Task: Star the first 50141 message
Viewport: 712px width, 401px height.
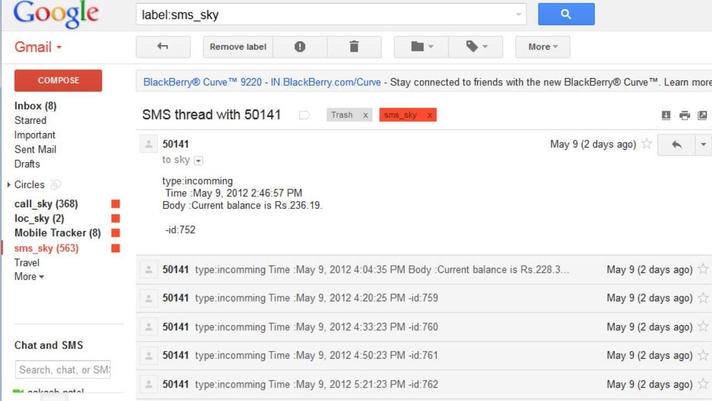Action: coord(646,144)
